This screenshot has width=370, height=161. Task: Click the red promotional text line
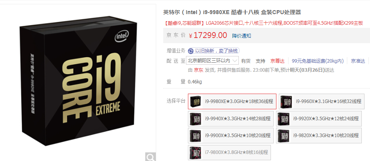pyautogui.click(x=263, y=23)
